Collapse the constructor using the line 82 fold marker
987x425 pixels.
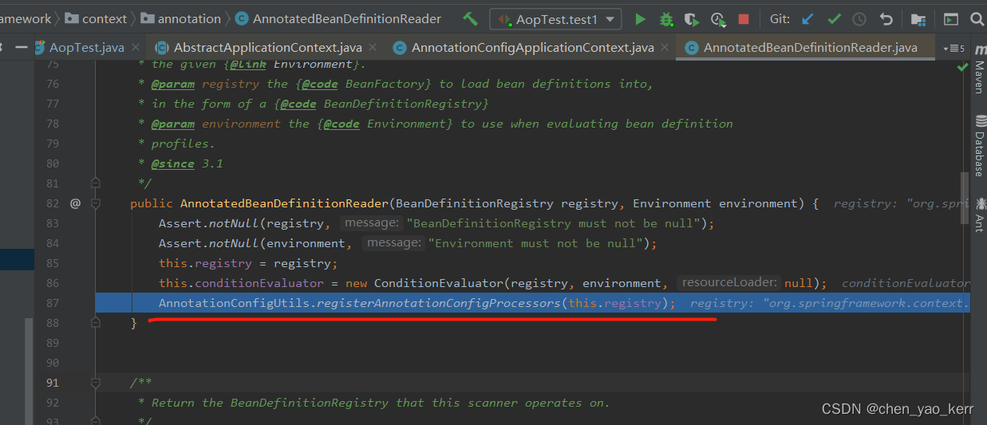pos(96,203)
